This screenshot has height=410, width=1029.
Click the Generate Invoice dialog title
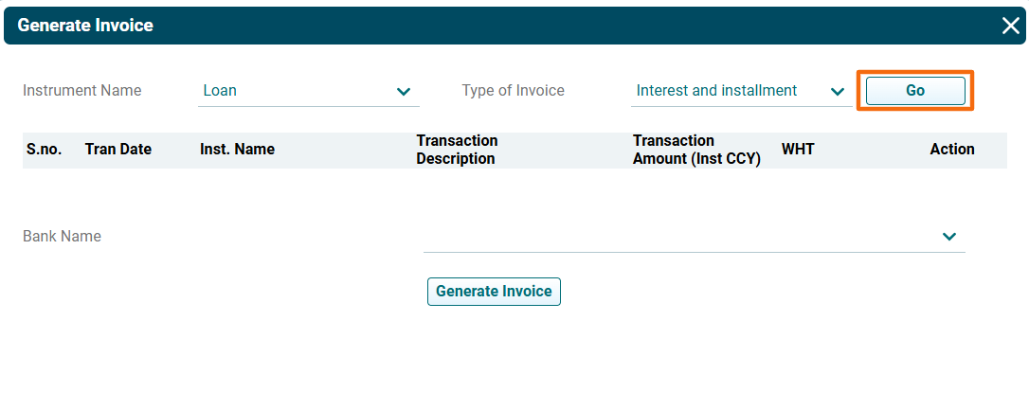pos(85,26)
